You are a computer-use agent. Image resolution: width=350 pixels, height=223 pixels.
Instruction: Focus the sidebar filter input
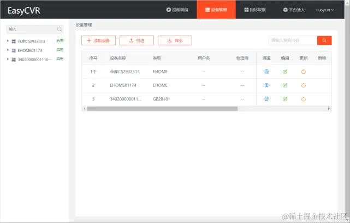32,29
